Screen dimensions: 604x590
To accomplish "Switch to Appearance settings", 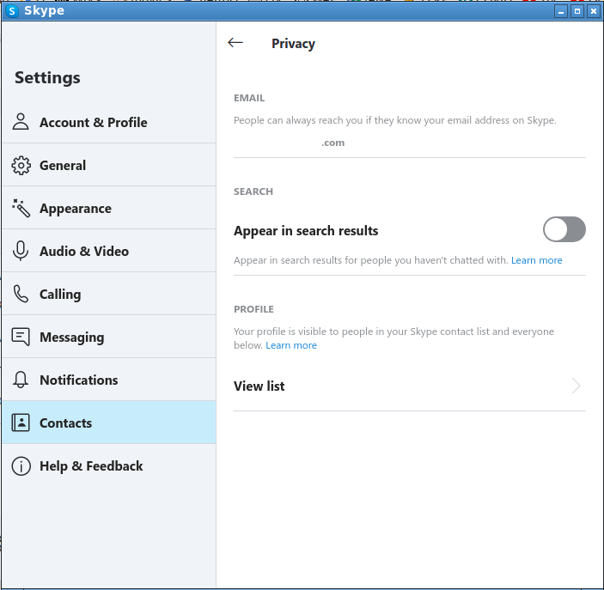I will 108,208.
